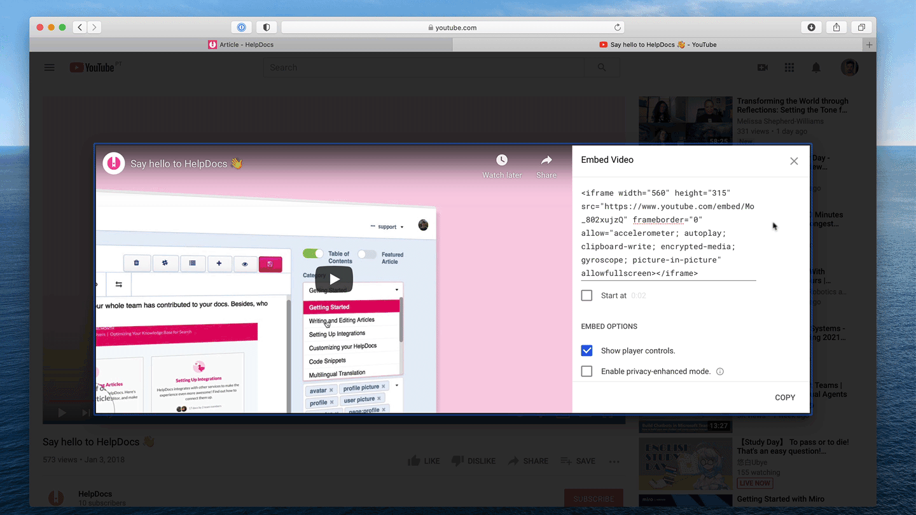
Task: Click the LIKE button under video
Action: (424, 461)
